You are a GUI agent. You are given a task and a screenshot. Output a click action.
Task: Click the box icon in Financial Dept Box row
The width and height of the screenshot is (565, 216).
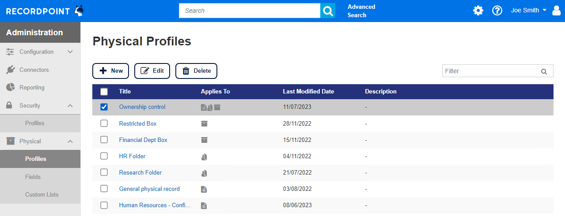tap(204, 140)
